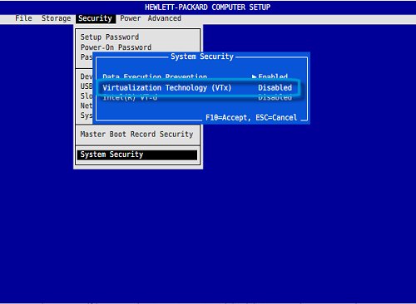Toggle Enabled value of Data Execution Prevention
The height and width of the screenshot is (304, 416).
click(x=273, y=76)
